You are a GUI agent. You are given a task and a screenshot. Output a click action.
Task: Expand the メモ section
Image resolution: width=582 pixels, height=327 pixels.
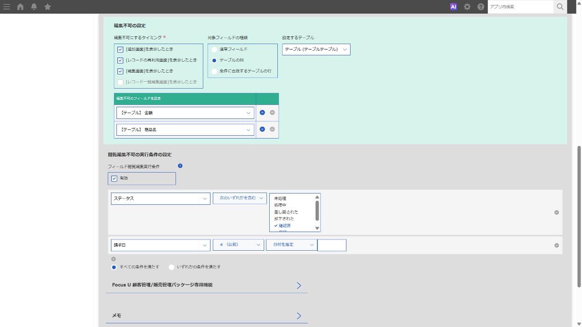[207, 316]
